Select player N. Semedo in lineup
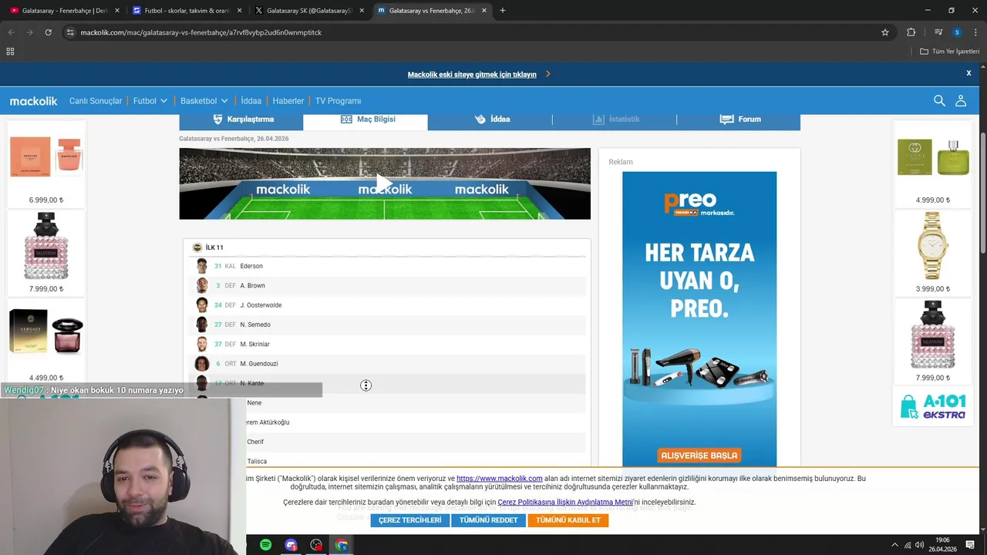 [x=255, y=325]
